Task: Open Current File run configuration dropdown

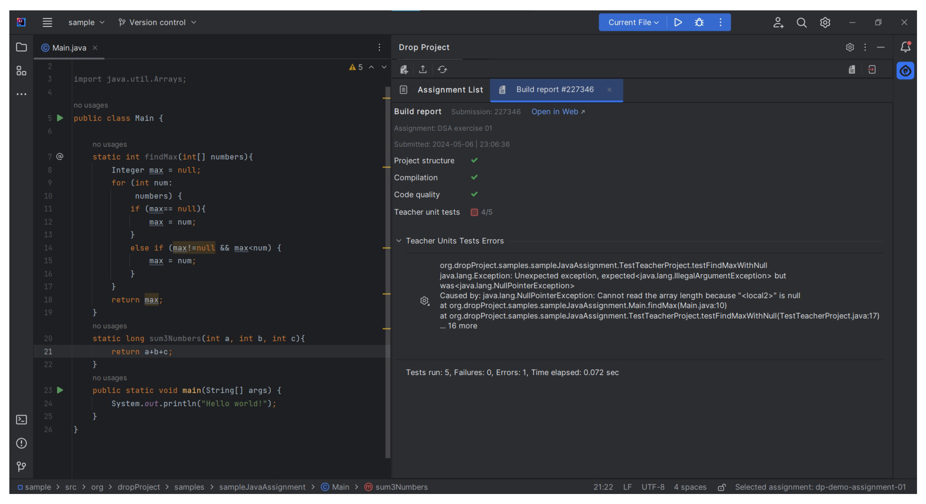Action: pyautogui.click(x=633, y=22)
